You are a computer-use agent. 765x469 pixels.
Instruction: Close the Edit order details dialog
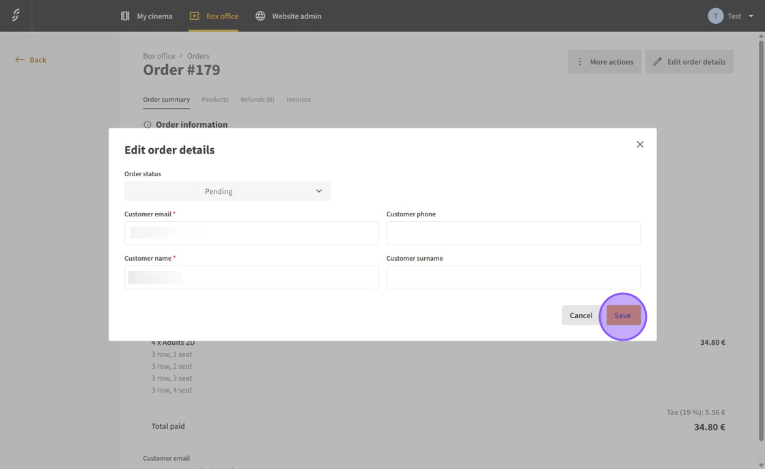pos(640,145)
